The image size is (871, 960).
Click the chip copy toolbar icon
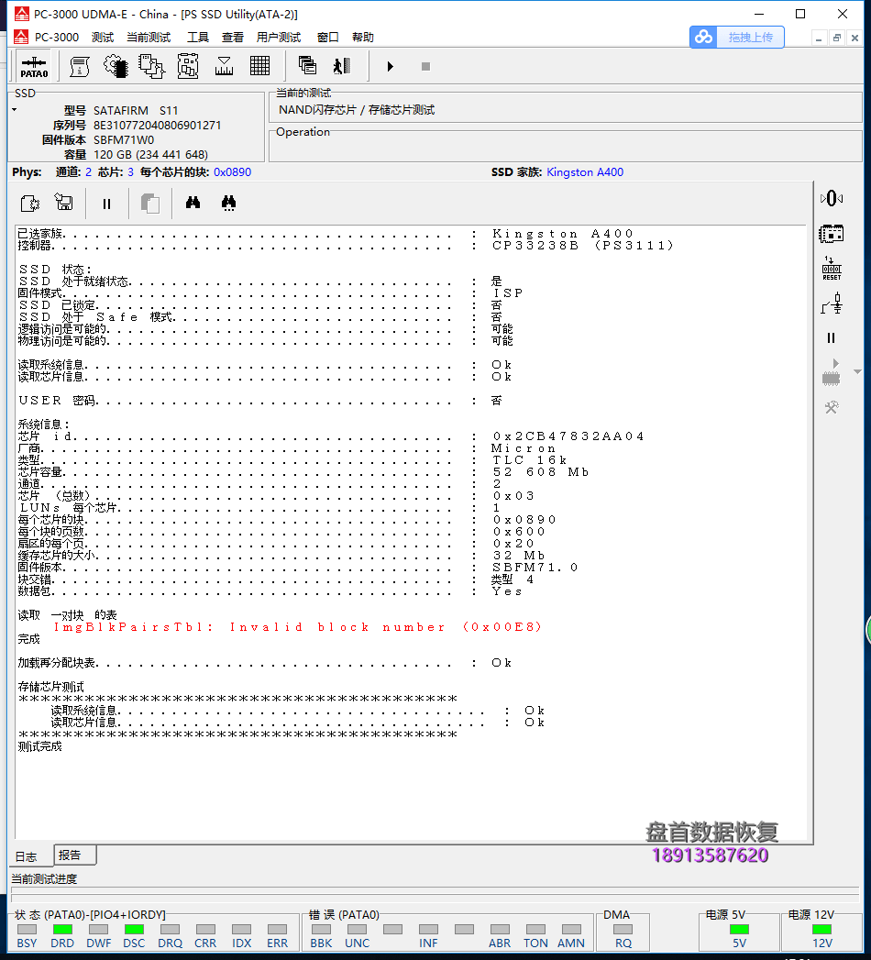[151, 66]
